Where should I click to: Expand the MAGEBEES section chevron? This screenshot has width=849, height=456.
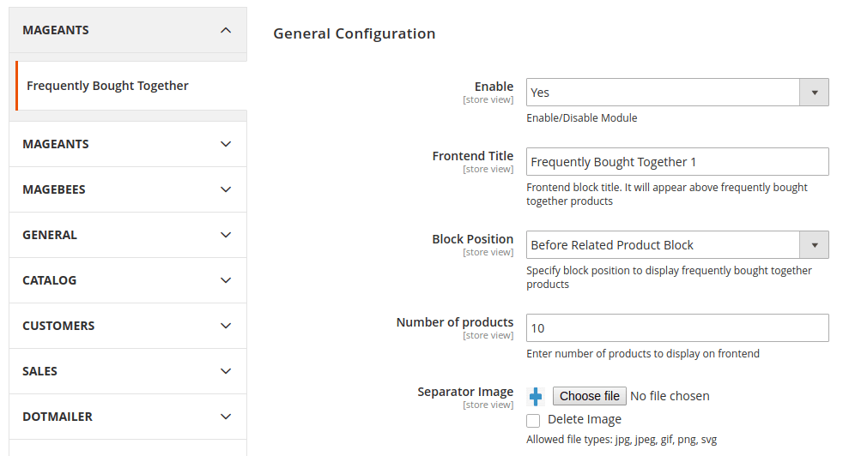coord(226,189)
